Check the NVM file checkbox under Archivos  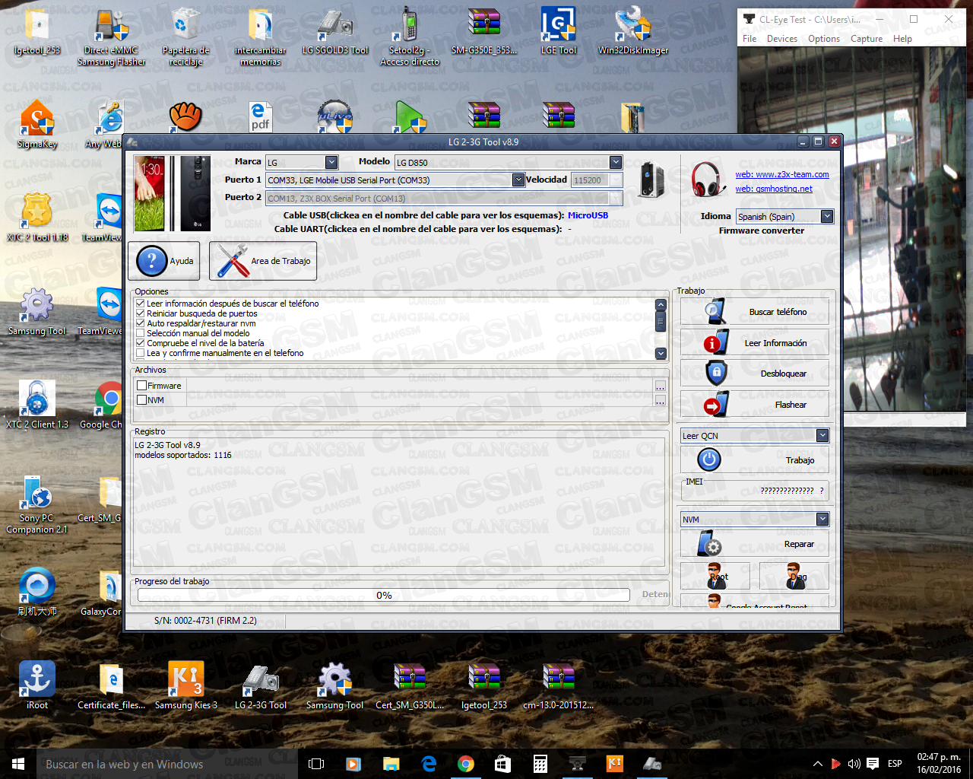coord(142,400)
